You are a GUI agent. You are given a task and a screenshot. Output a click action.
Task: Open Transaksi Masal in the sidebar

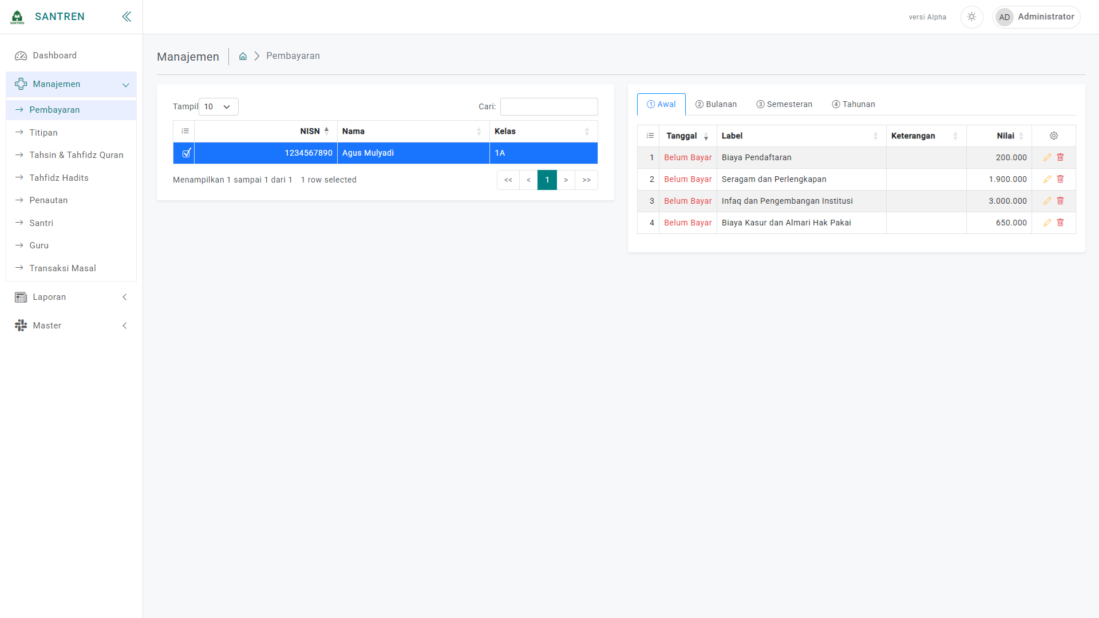71,268
